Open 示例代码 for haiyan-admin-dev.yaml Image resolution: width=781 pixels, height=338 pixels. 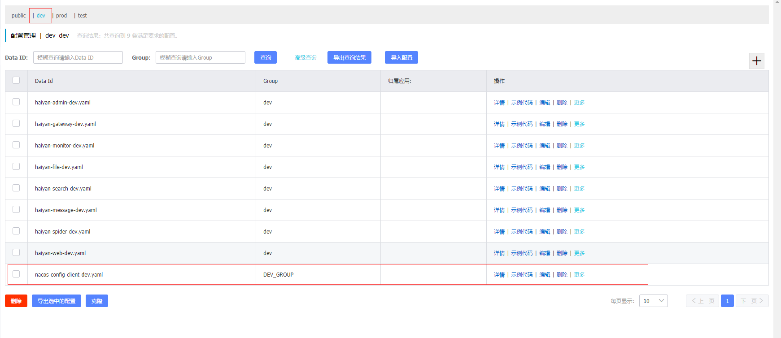click(x=522, y=103)
